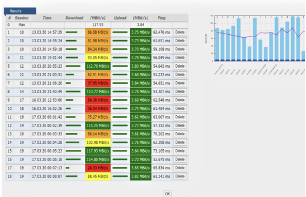Viewport: 306px width, 197px height.
Task: Click the download progress bar in row 10
Action: (x=73, y=108)
